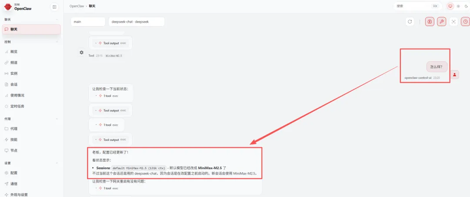The image size is (470, 197).
Task: Expand Tool output exec below 让我检查一下当前状态 card
Action: tap(111, 110)
